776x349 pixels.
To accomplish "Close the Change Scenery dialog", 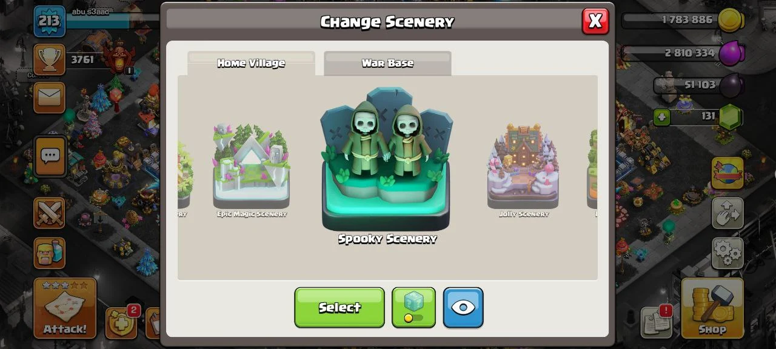I will 595,21.
